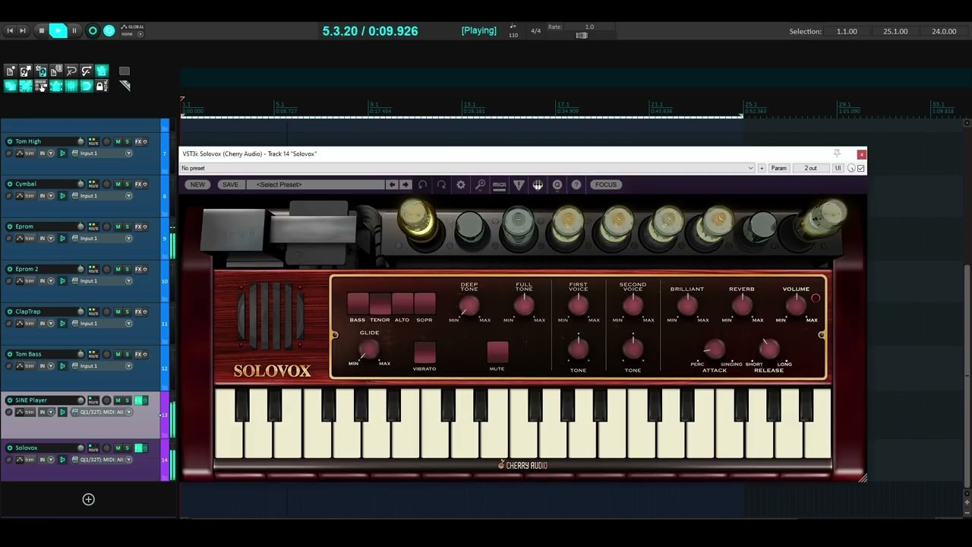
Task: Toggle the QWERTY keyboard icon in Solovox
Action: [x=538, y=185]
